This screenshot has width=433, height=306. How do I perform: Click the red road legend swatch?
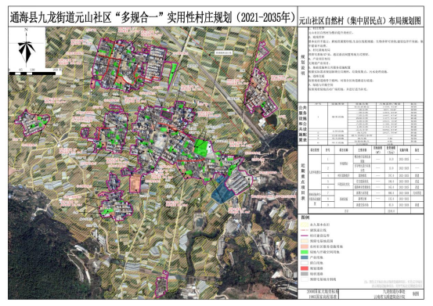tap(305, 268)
